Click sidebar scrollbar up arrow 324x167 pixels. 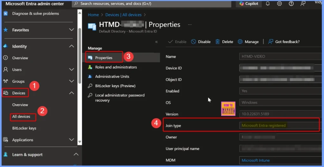click(80, 13)
